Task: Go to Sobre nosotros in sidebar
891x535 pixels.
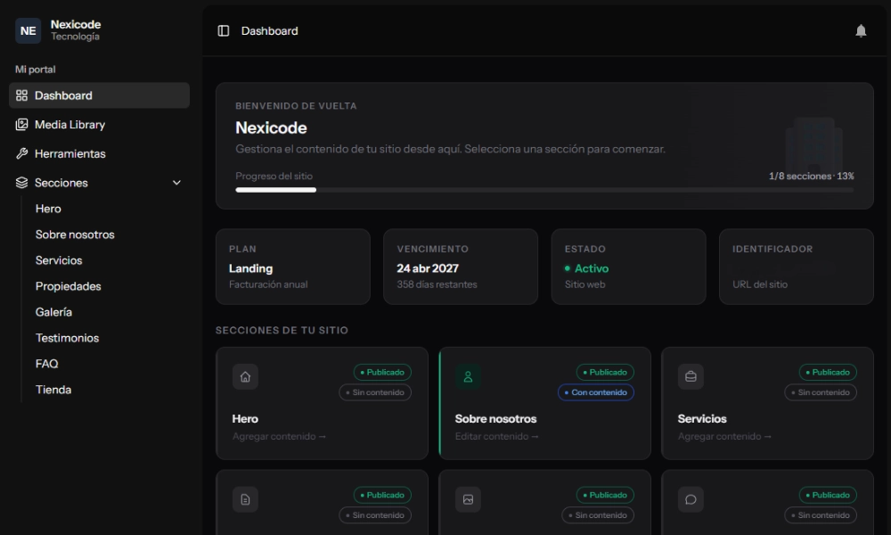Action: point(75,235)
